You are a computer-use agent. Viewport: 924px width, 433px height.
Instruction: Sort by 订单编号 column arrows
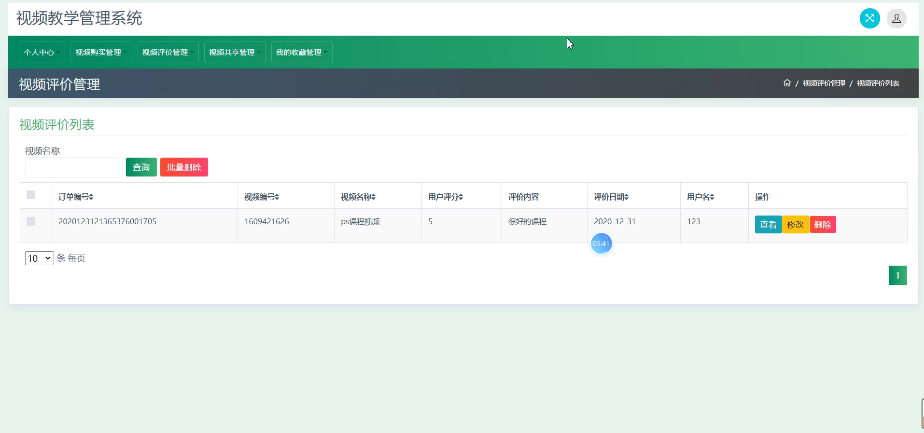click(91, 197)
